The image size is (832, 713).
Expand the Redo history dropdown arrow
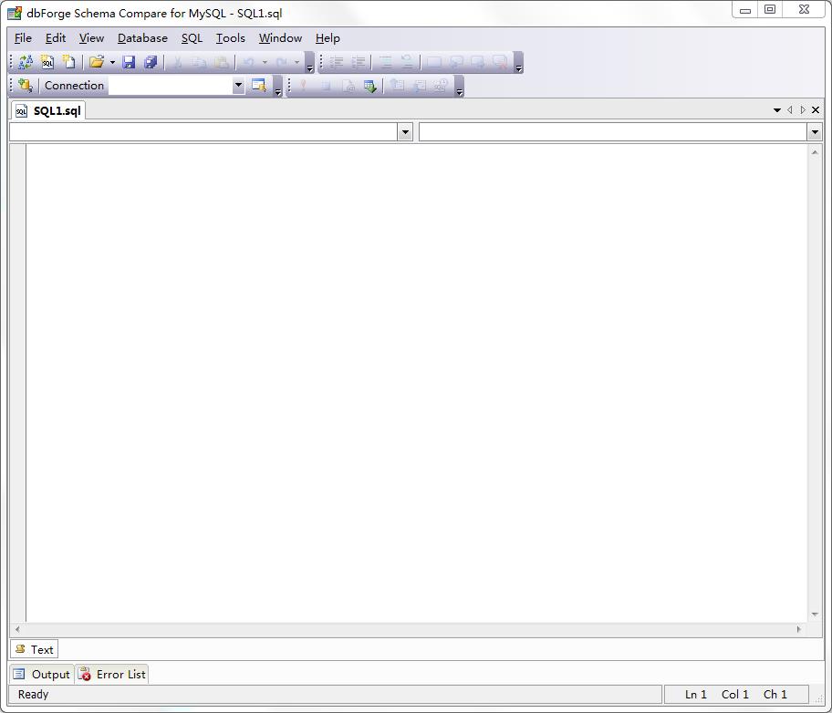pos(297,62)
